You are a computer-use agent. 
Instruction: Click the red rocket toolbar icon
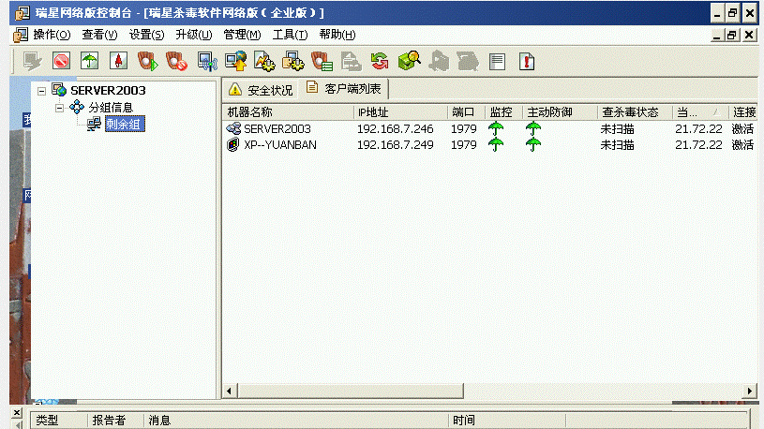pos(118,62)
